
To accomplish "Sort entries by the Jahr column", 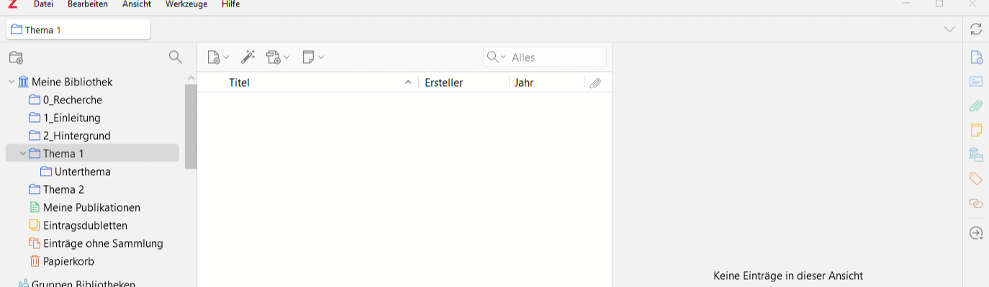I will tap(524, 83).
